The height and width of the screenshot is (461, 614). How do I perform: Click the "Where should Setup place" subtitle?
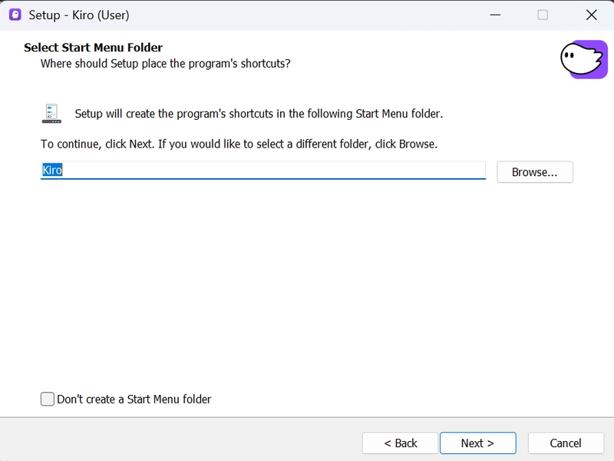(165, 63)
